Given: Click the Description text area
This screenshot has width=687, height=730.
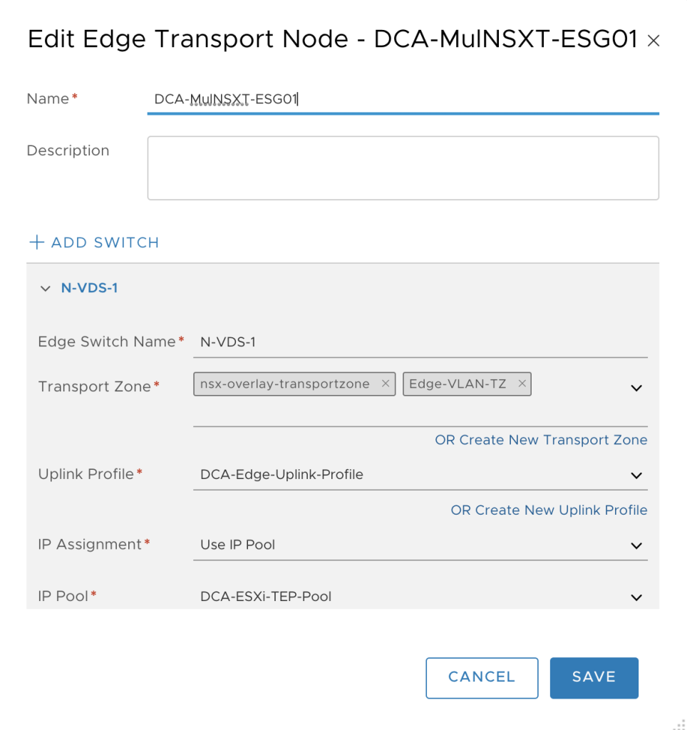Looking at the screenshot, I should click(x=403, y=168).
